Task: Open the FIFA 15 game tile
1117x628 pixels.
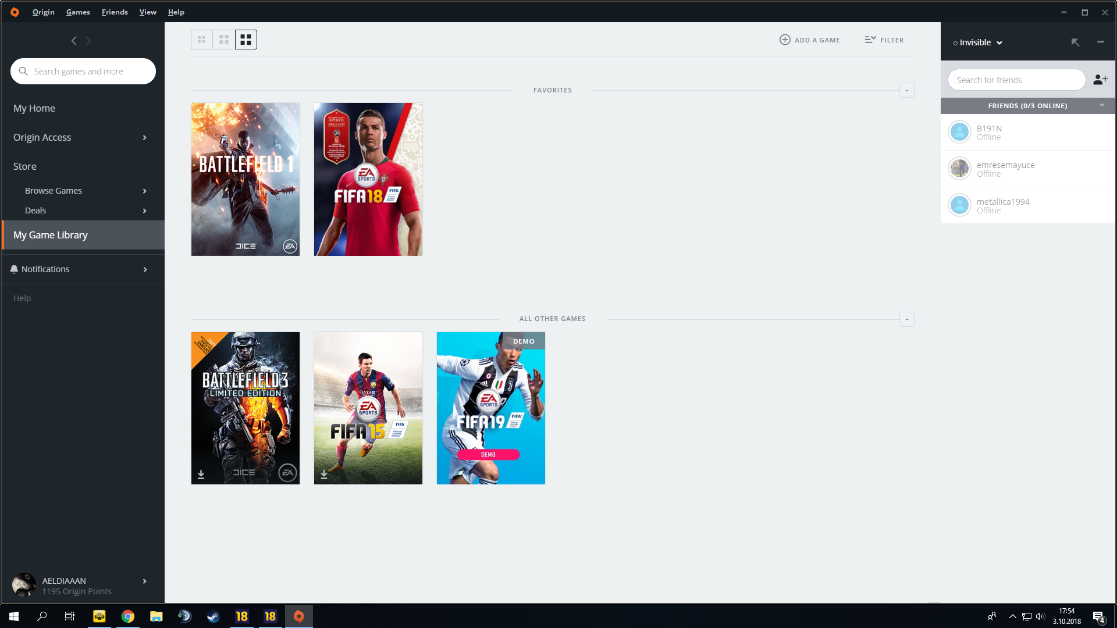Action: tap(368, 408)
